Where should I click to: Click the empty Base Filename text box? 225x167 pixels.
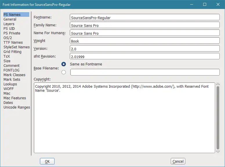coord(145,72)
